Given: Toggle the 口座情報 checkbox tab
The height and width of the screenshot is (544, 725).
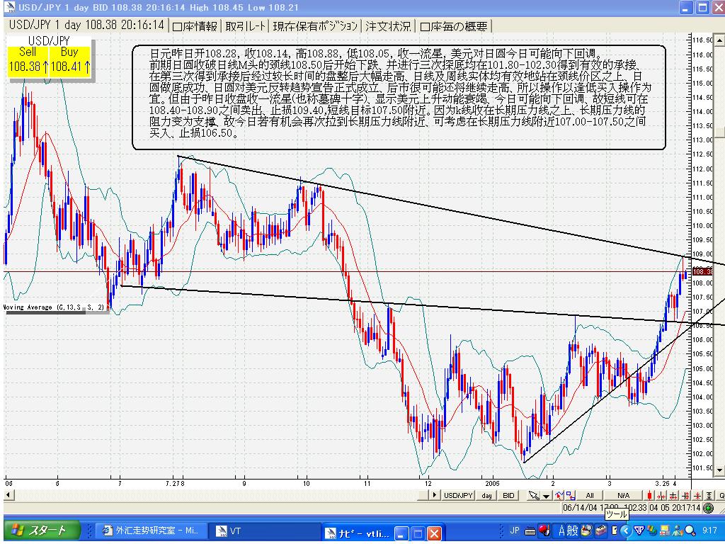Looking at the screenshot, I should pyautogui.click(x=195, y=26).
